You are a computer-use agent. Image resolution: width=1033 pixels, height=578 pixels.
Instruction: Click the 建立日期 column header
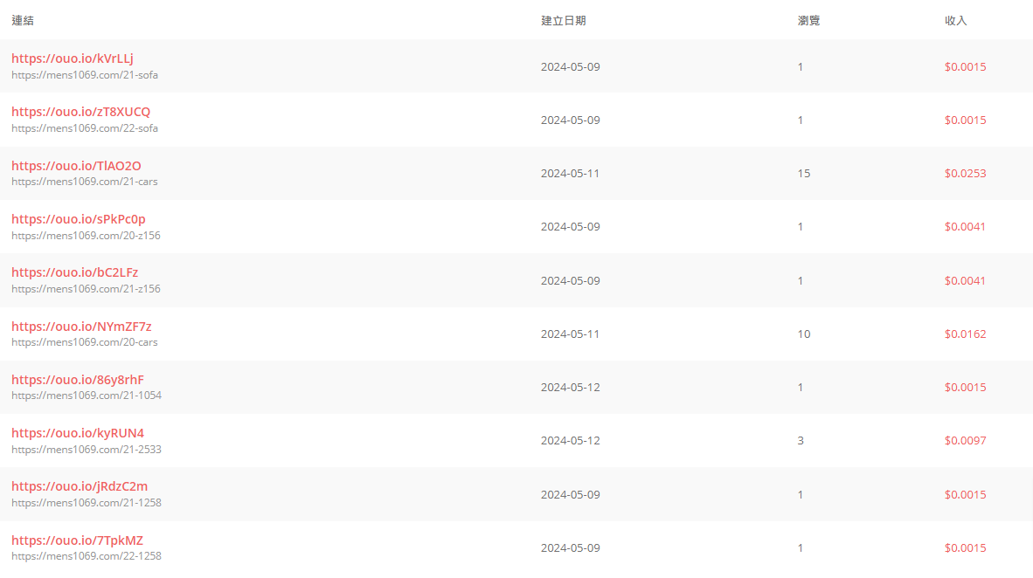click(x=564, y=20)
